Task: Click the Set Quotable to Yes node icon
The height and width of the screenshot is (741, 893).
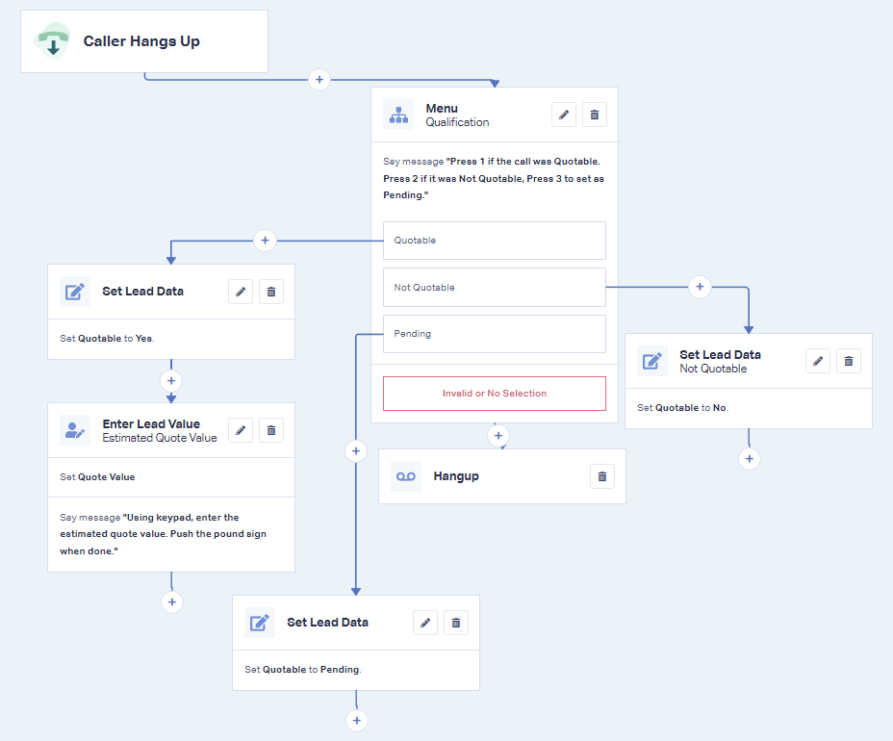Action: (75, 292)
